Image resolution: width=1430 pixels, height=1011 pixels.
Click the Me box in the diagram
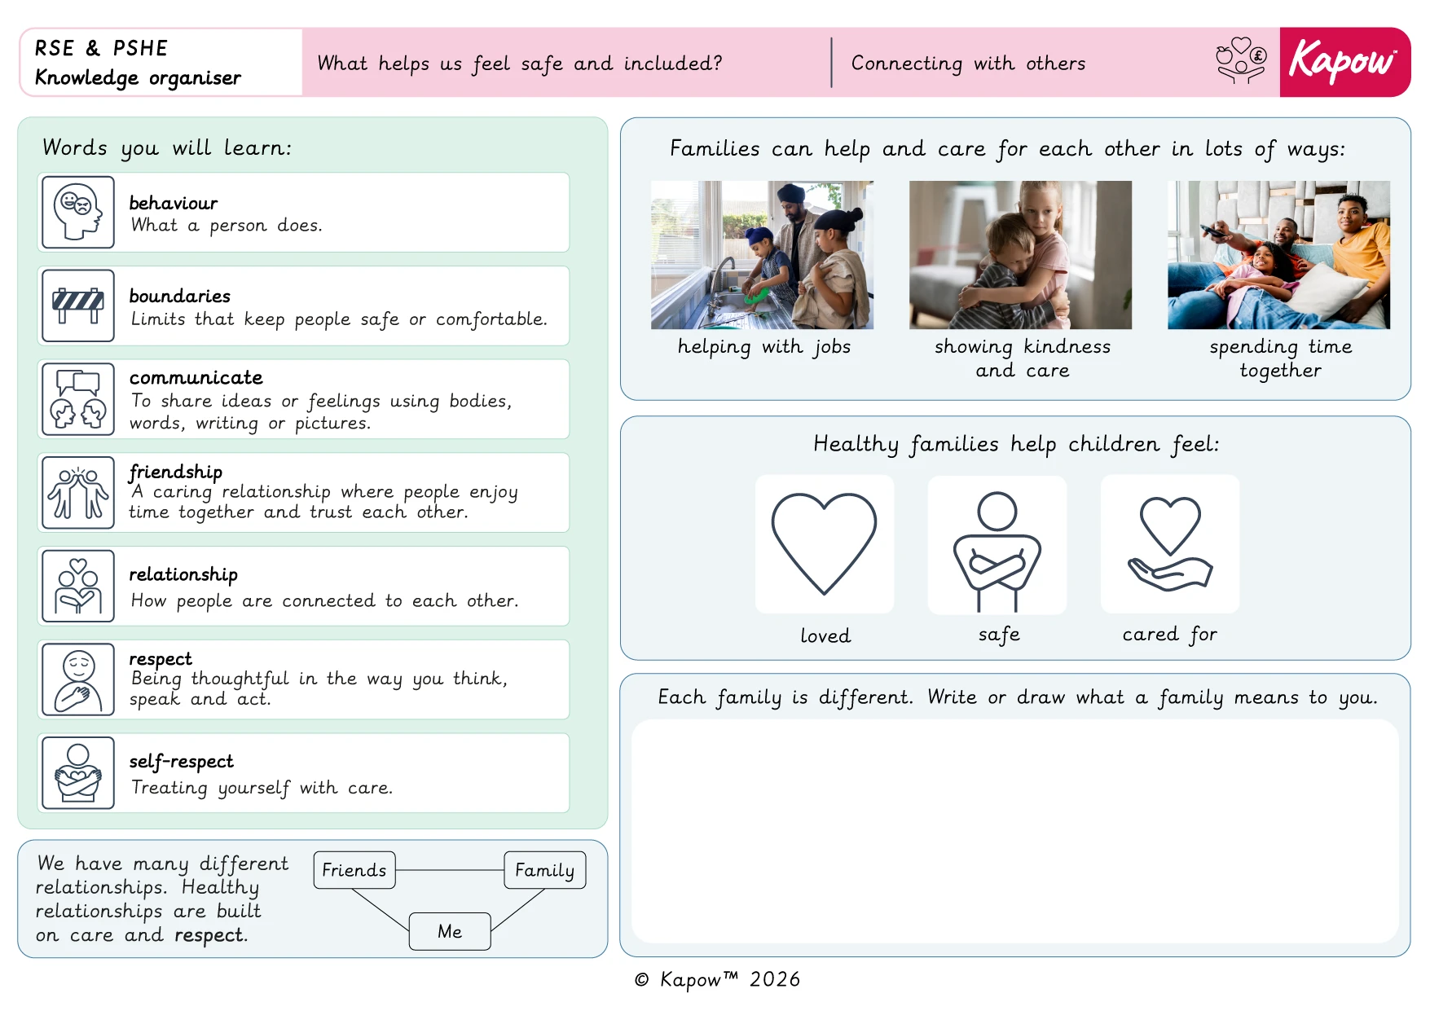coord(450,931)
